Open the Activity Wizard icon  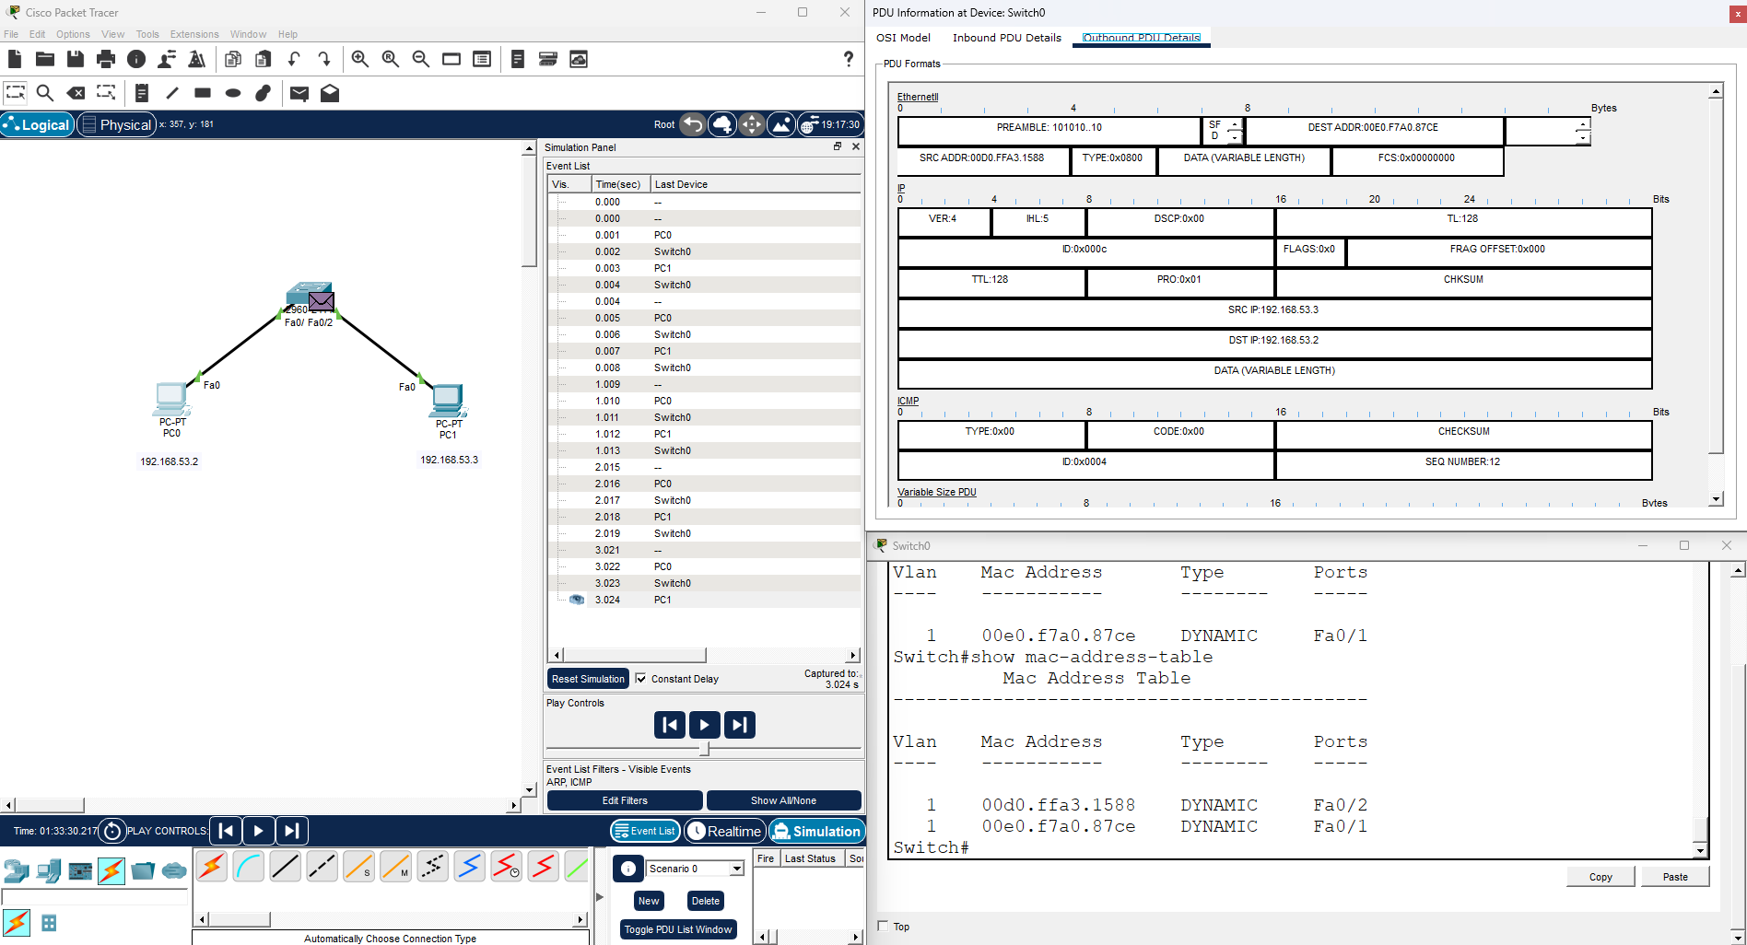(x=167, y=59)
